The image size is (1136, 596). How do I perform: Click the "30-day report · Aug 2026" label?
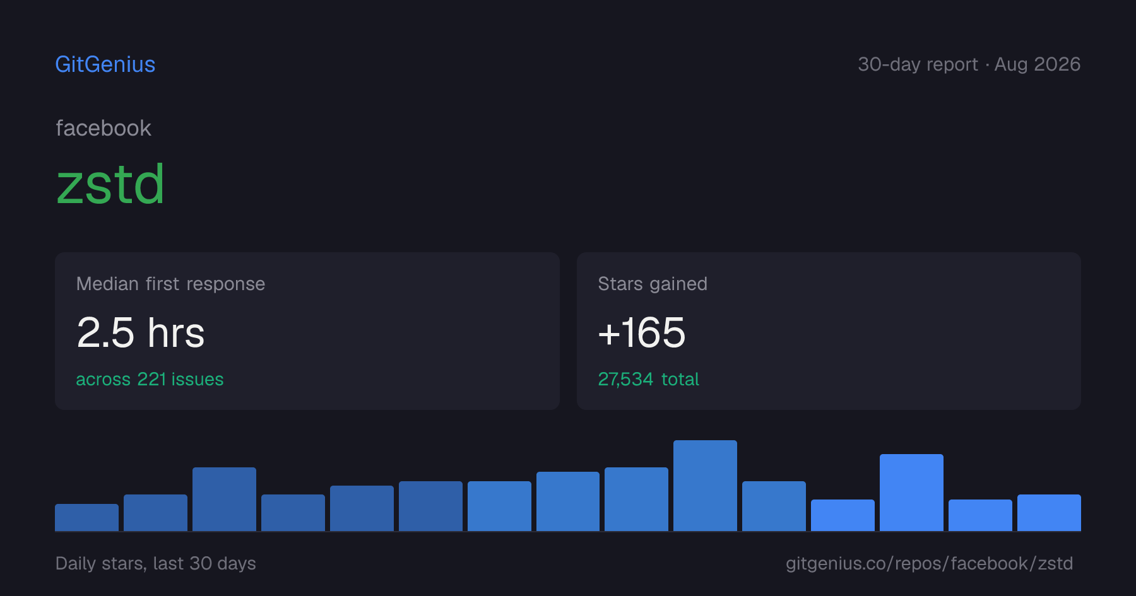pos(969,64)
